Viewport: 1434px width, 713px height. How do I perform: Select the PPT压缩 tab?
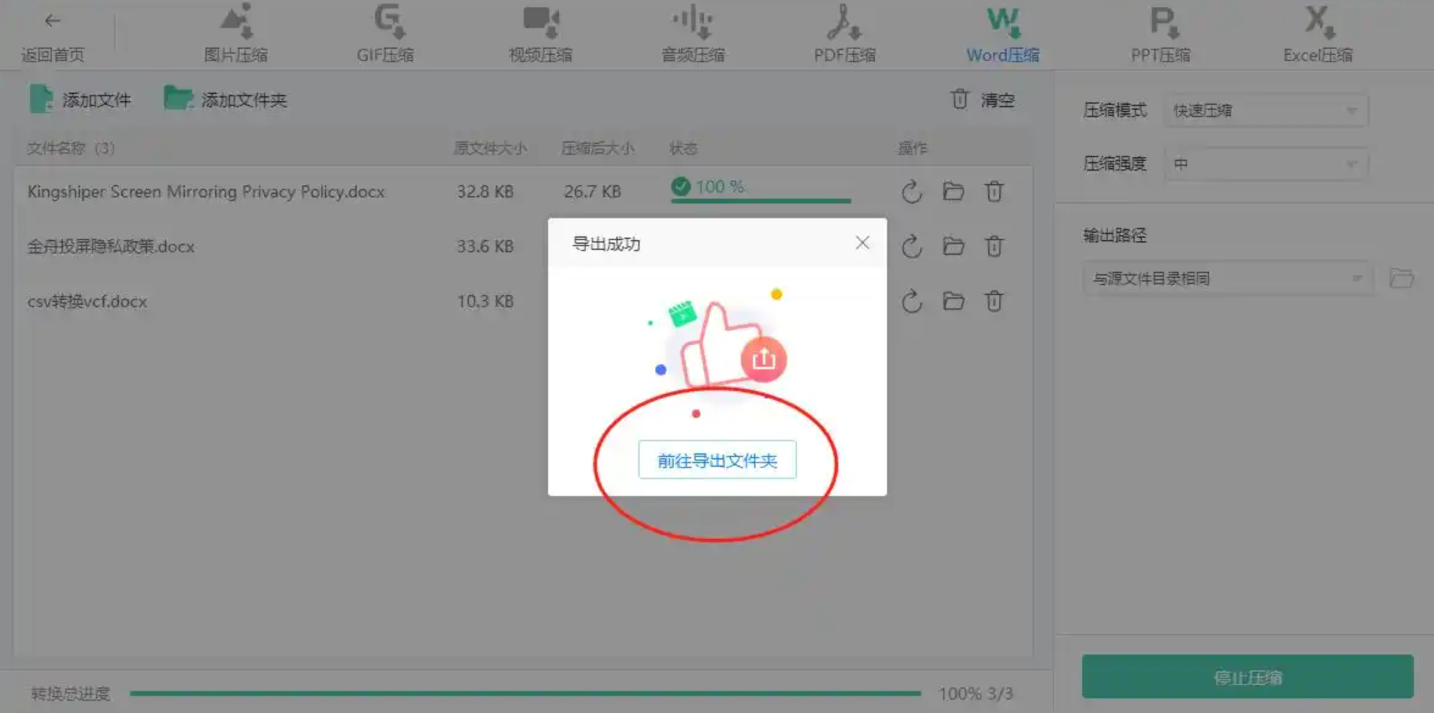(x=1161, y=34)
